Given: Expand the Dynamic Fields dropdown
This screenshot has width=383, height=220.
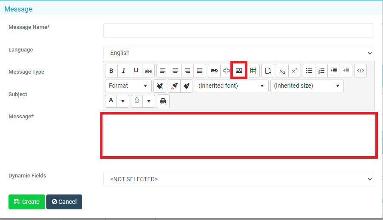Looking at the screenshot, I should click(x=238, y=179).
